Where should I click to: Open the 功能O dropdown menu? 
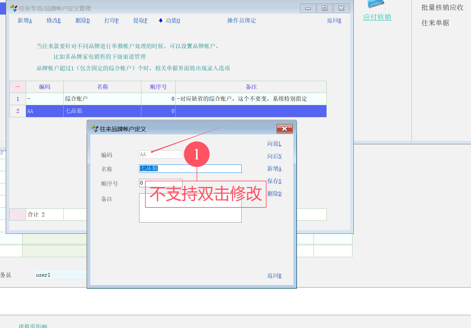(x=170, y=21)
